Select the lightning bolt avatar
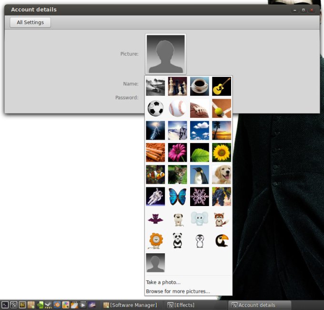Screen dimensions: 324x310 (155, 131)
